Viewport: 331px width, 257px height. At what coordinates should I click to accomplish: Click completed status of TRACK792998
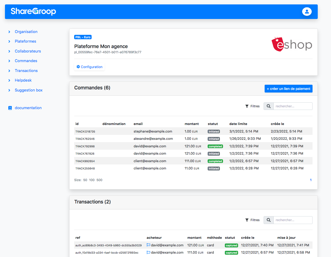tap(215, 146)
